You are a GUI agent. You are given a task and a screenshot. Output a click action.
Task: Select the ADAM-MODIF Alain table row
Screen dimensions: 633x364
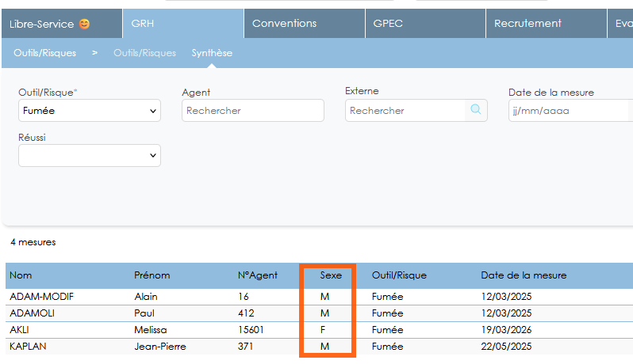(x=319, y=297)
